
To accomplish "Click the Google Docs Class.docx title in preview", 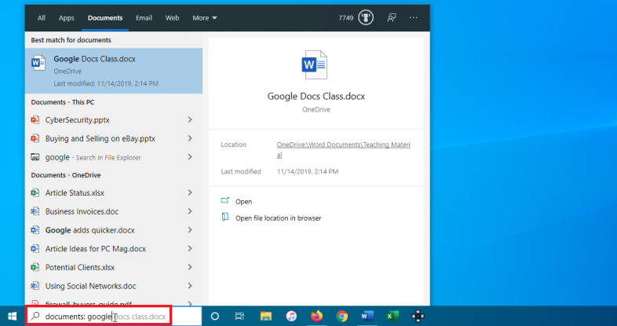I will click(316, 97).
